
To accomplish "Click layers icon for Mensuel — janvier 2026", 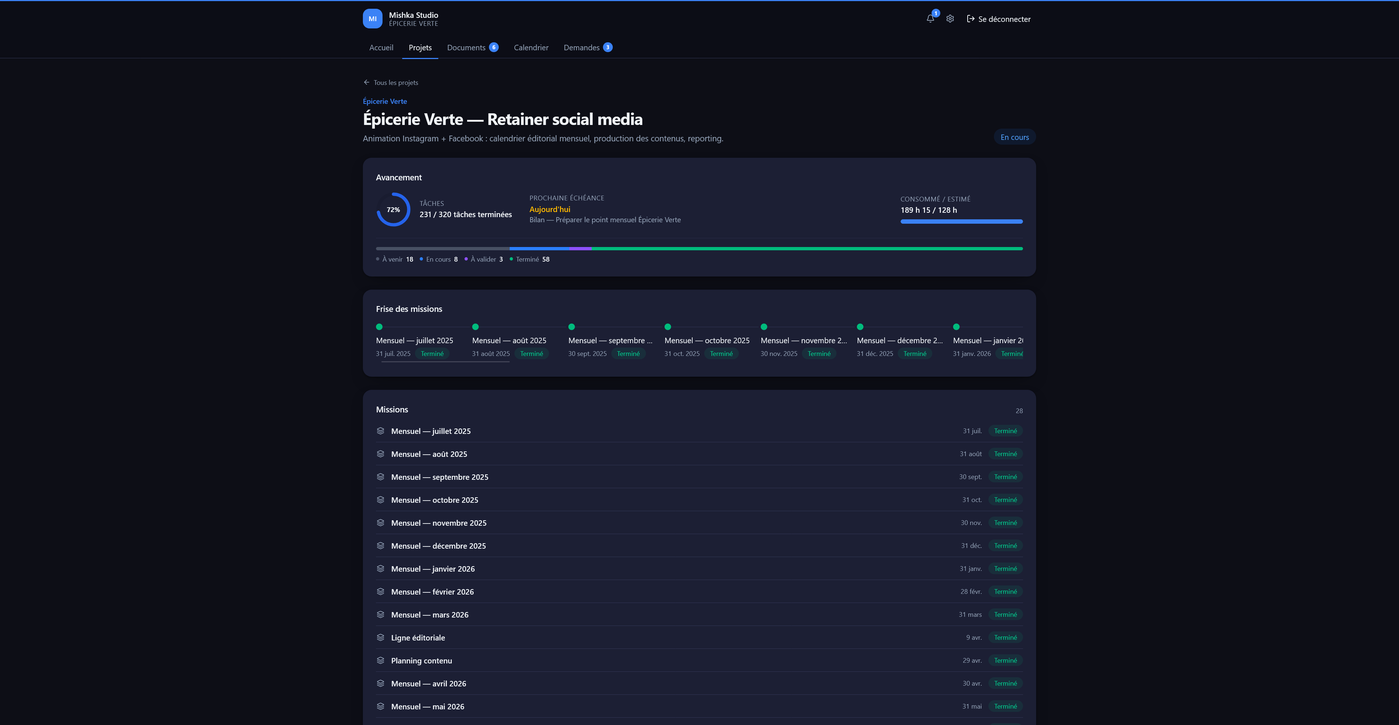I will point(381,569).
